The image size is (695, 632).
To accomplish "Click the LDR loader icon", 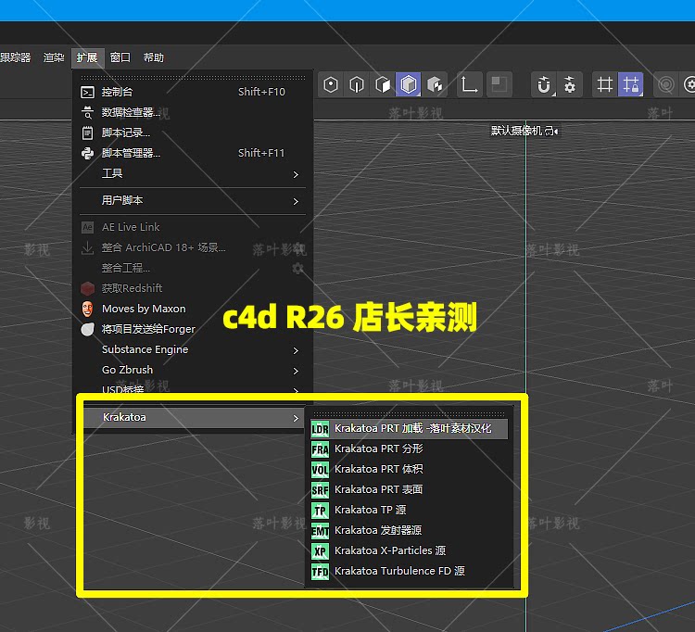I will [x=320, y=429].
